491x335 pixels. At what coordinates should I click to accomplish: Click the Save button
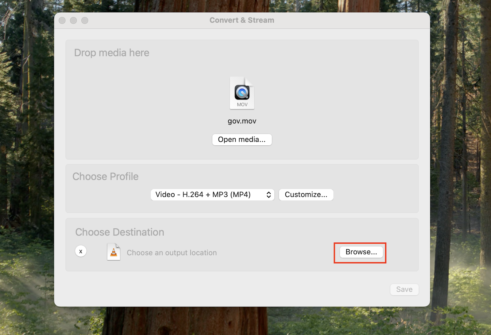(x=404, y=289)
